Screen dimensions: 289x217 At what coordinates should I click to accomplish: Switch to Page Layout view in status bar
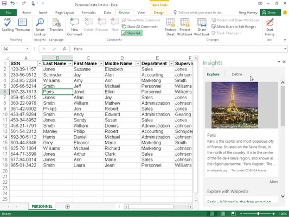(223, 214)
